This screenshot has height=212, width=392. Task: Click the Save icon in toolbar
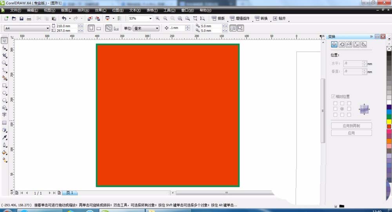pyautogui.click(x=22, y=18)
